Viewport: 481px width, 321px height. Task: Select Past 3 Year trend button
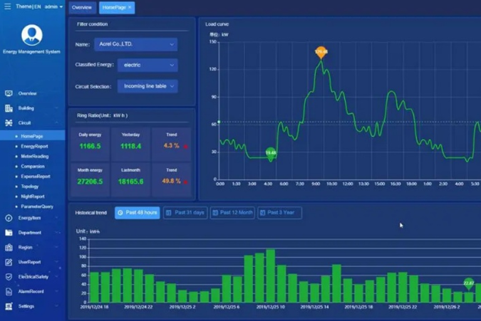tap(279, 213)
